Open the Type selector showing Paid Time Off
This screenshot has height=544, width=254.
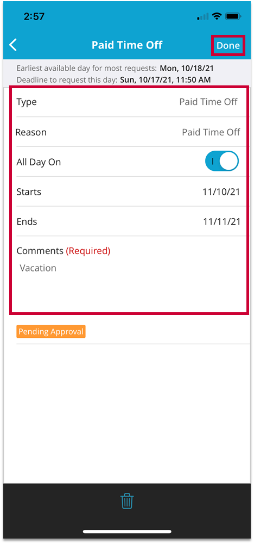(128, 102)
